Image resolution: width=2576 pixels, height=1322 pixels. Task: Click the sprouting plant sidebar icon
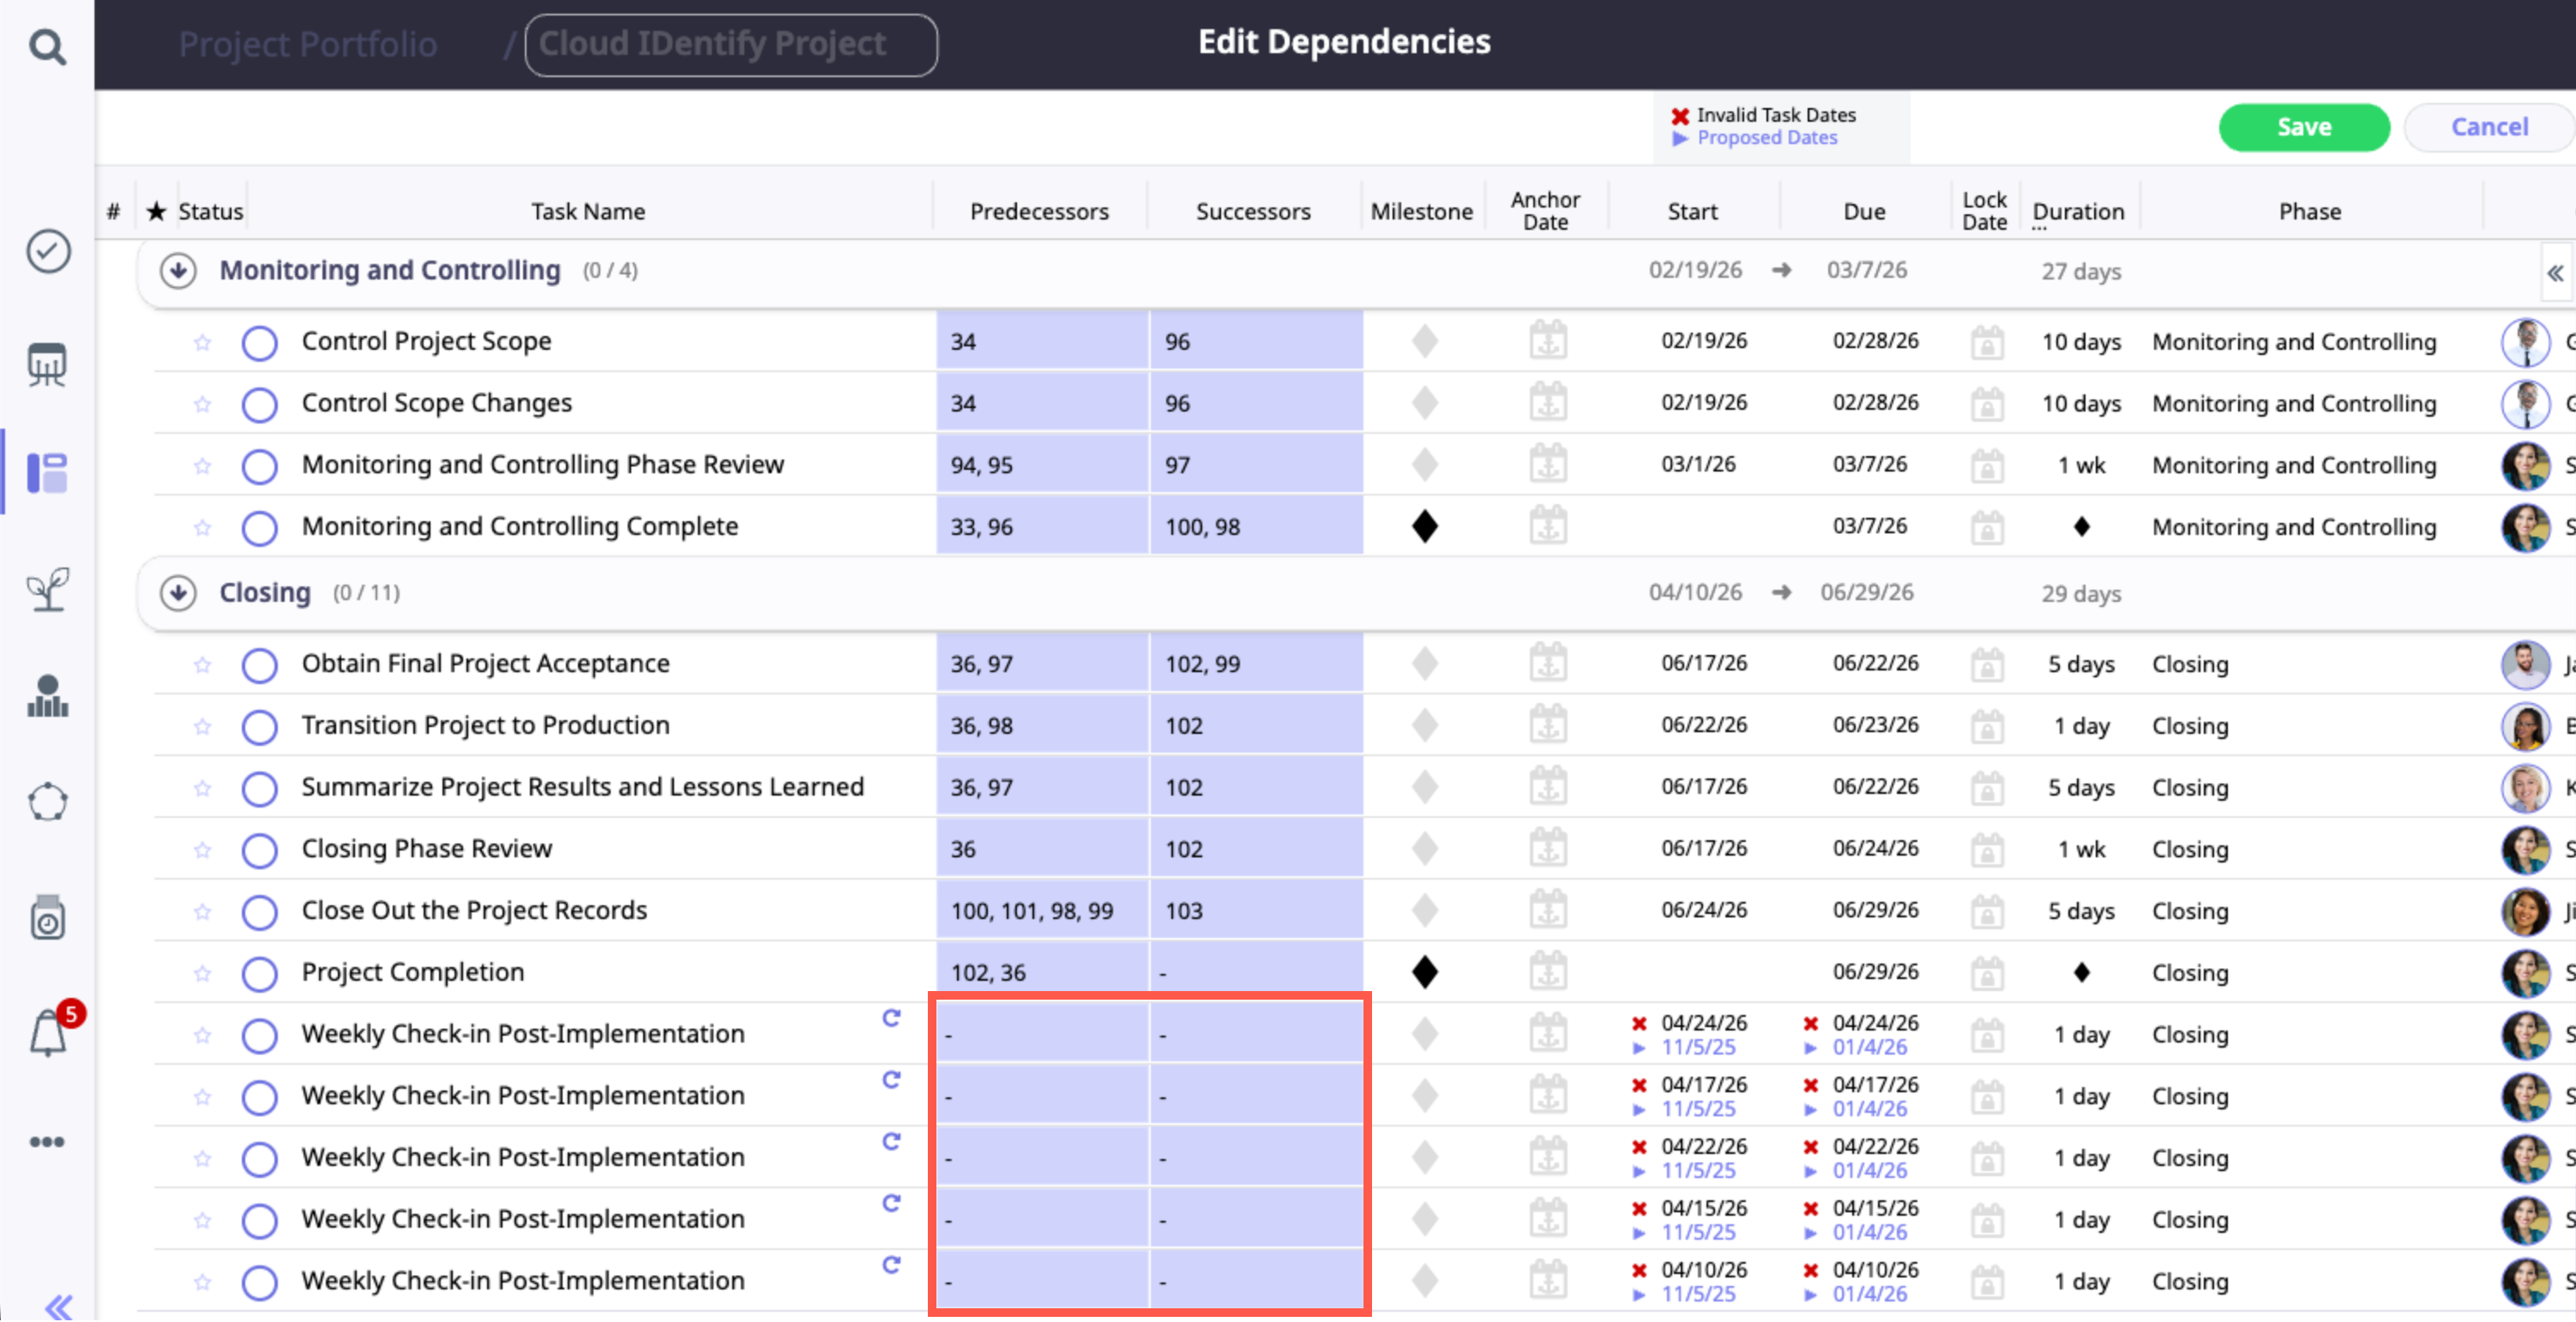pos(47,588)
